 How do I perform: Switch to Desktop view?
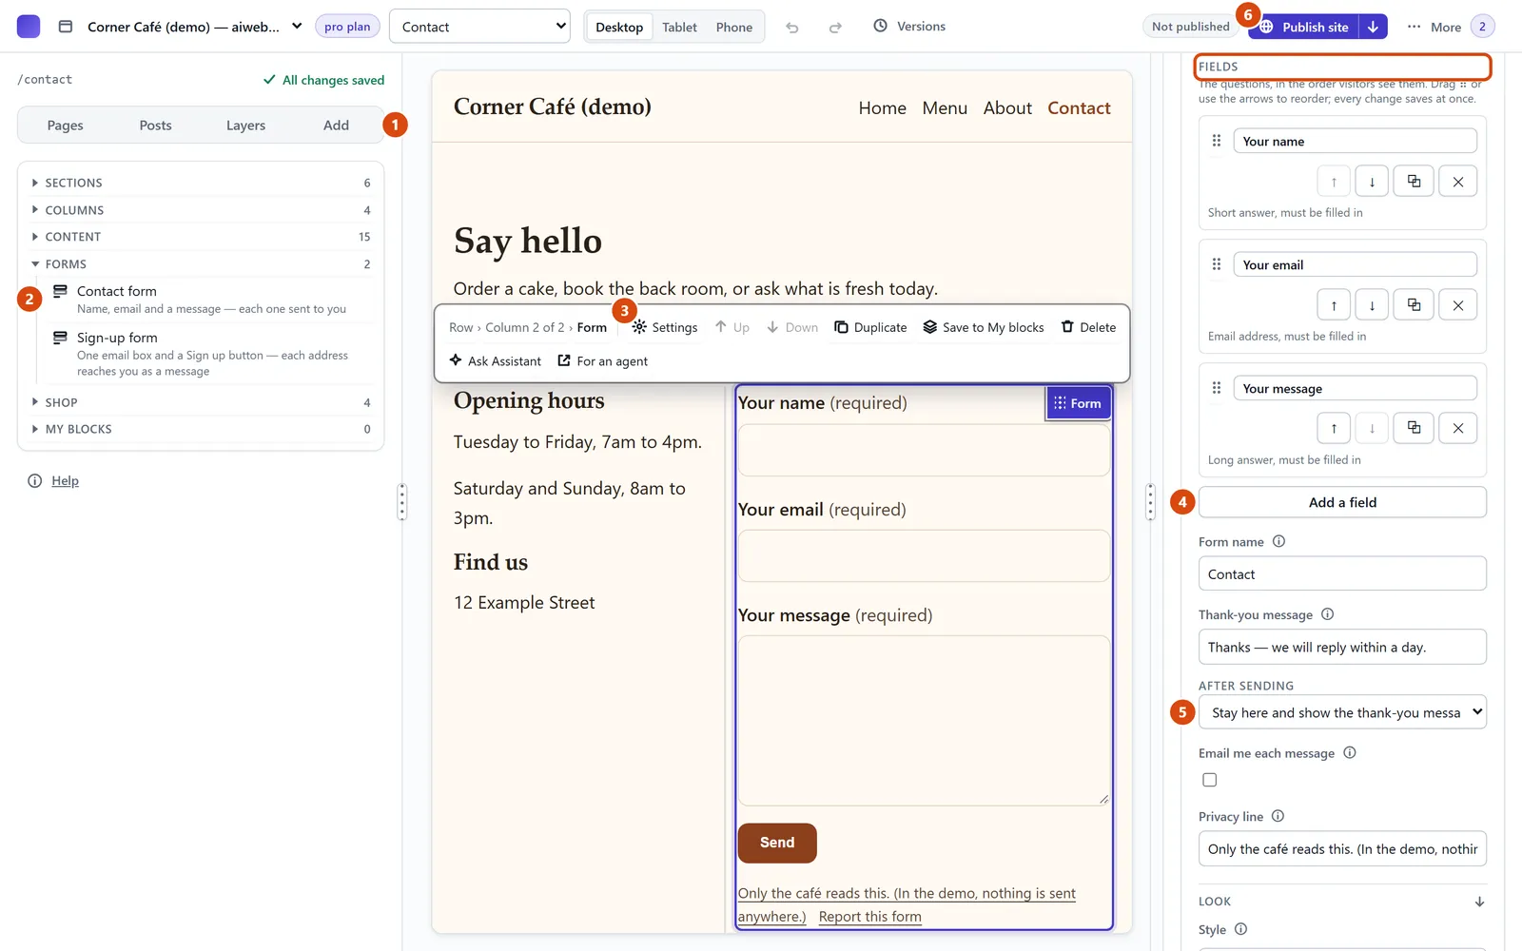tap(619, 27)
